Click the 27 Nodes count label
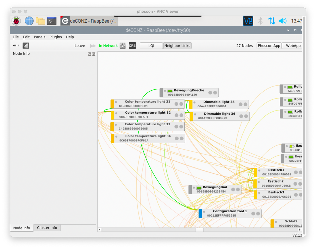 click(244, 46)
